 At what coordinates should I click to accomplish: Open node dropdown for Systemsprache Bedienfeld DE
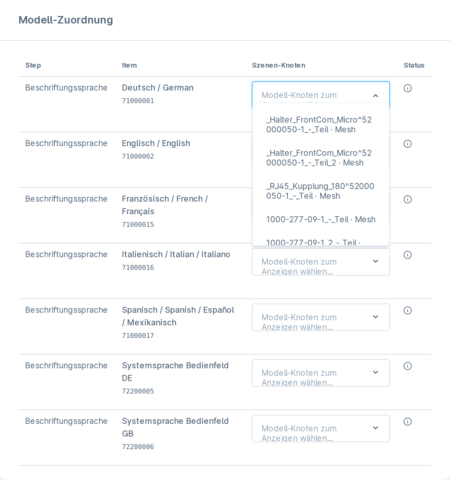point(321,373)
